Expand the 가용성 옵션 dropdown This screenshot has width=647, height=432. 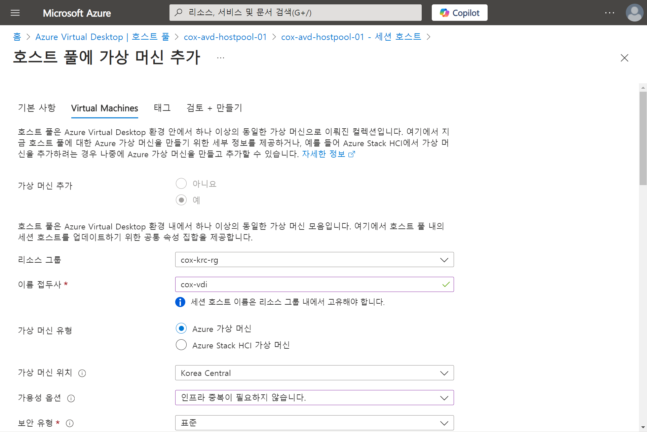click(314, 398)
